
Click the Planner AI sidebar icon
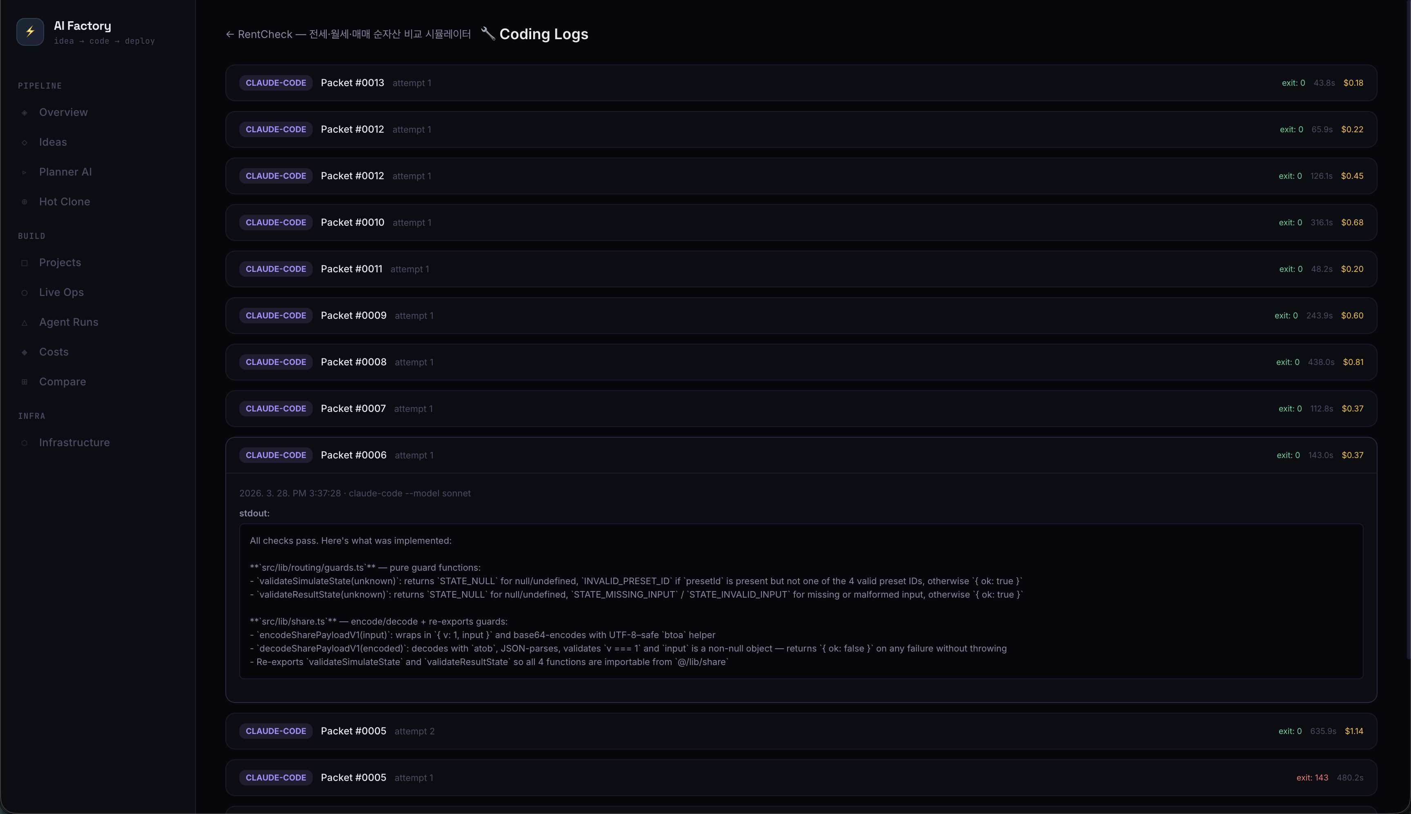tap(24, 172)
